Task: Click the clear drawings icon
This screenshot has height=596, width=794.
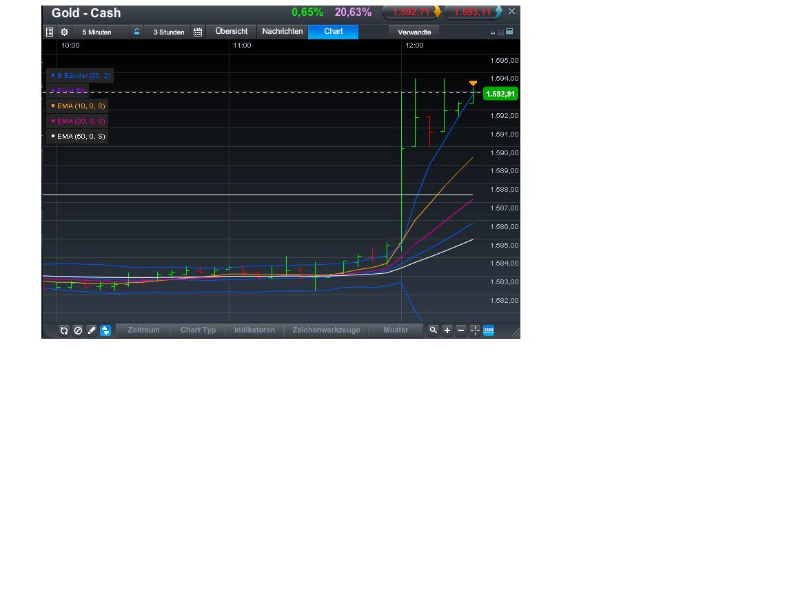Action: pyautogui.click(x=79, y=330)
